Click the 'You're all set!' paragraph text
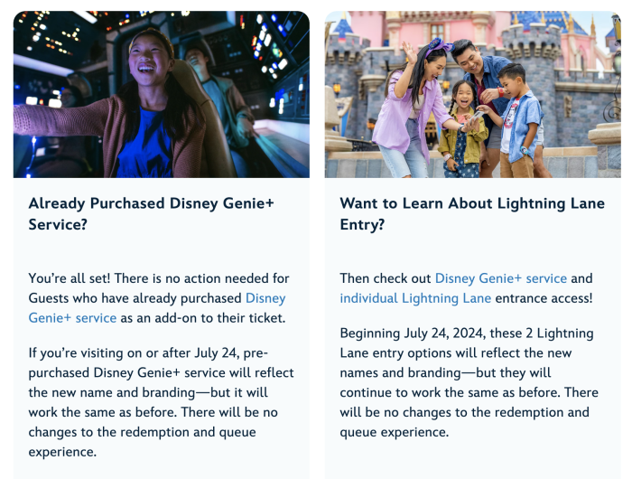The height and width of the screenshot is (479, 632). tap(159, 298)
